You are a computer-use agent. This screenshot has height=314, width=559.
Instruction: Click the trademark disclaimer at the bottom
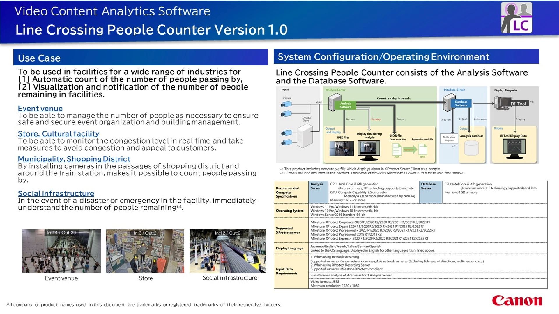point(144,305)
